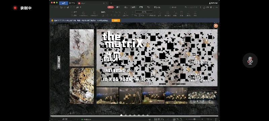The width and height of the screenshot is (269, 121).
Task: Go to next page using toolbar right arrow
Action: pos(155,12)
